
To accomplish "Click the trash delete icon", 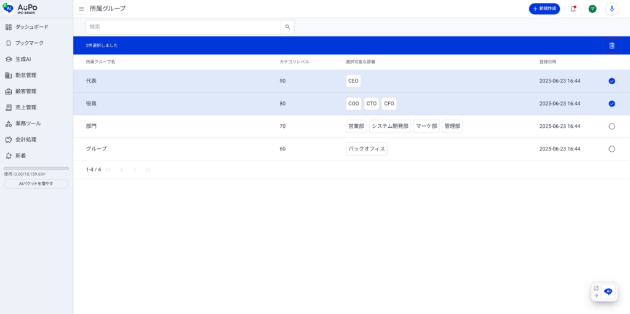I will coord(612,45).
